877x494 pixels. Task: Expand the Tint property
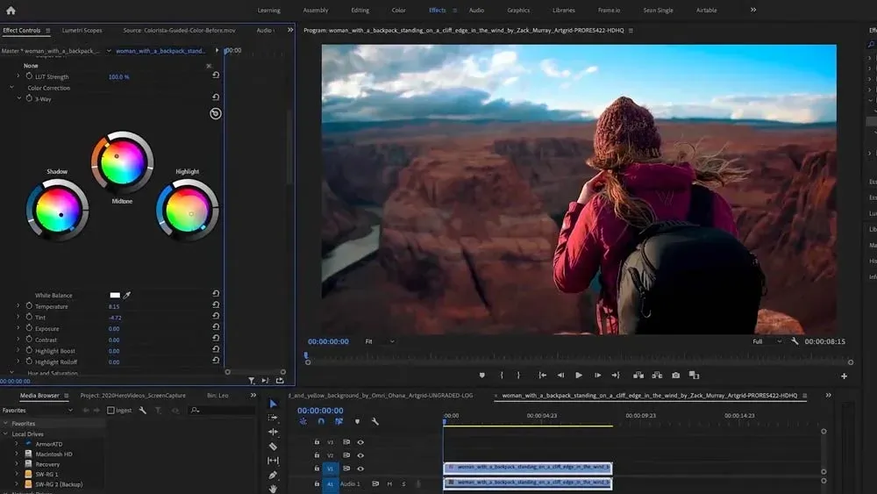pos(18,318)
